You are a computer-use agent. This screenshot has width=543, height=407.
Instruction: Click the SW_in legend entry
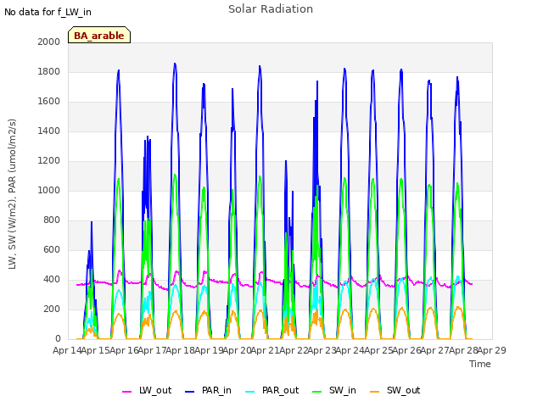pyautogui.click(x=333, y=390)
